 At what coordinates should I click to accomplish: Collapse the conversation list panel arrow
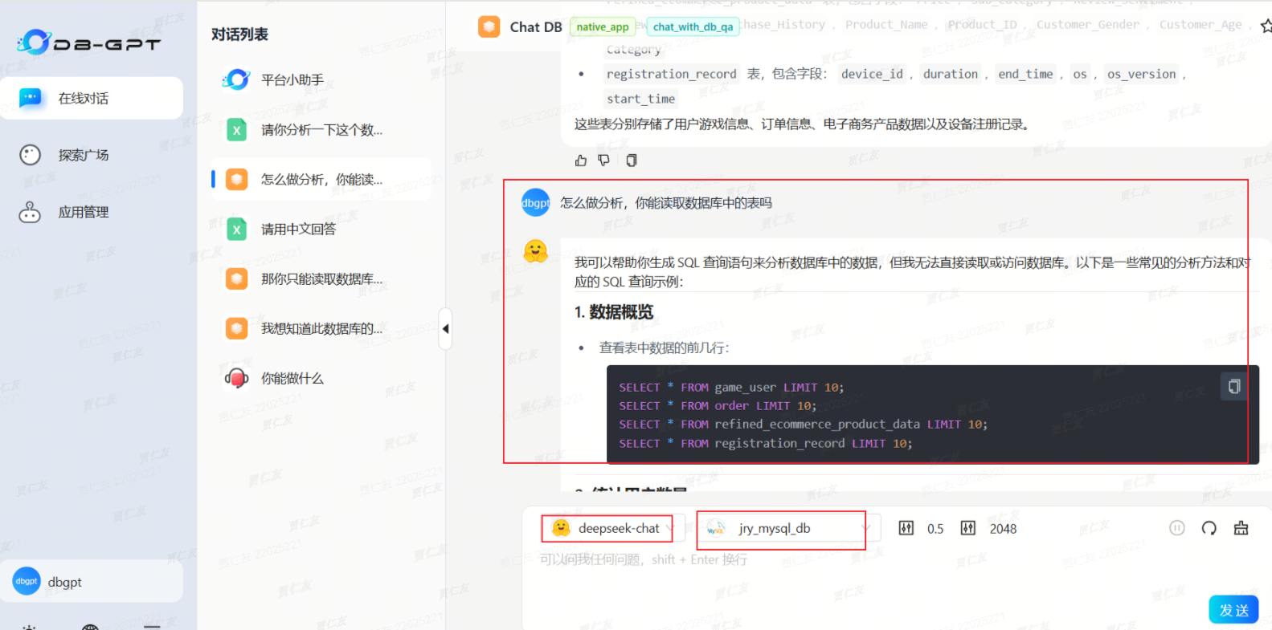(445, 328)
